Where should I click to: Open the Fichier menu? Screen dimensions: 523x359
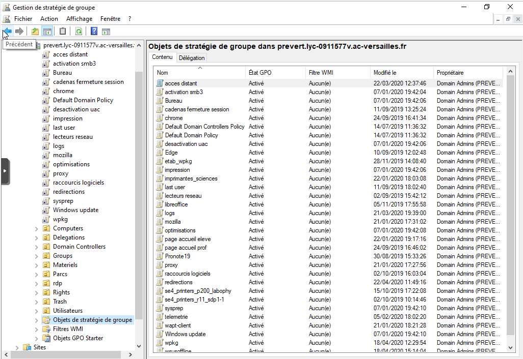[23, 19]
